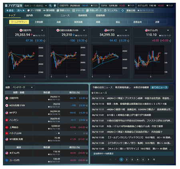180x169 pixels.
Task: Open the first news headline at 11:14
Action: click(132, 98)
